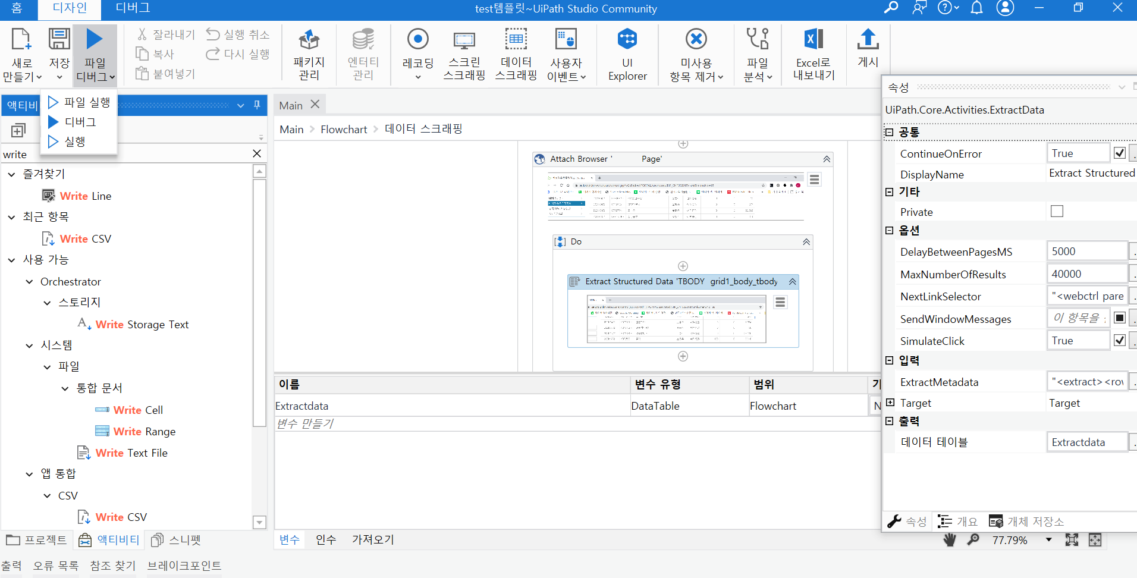This screenshot has width=1137, height=578.
Task: Open 패키지 관리 package manager
Action: tap(309, 55)
